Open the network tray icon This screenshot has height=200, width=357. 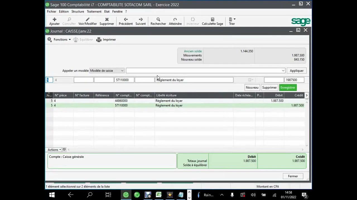point(274,195)
